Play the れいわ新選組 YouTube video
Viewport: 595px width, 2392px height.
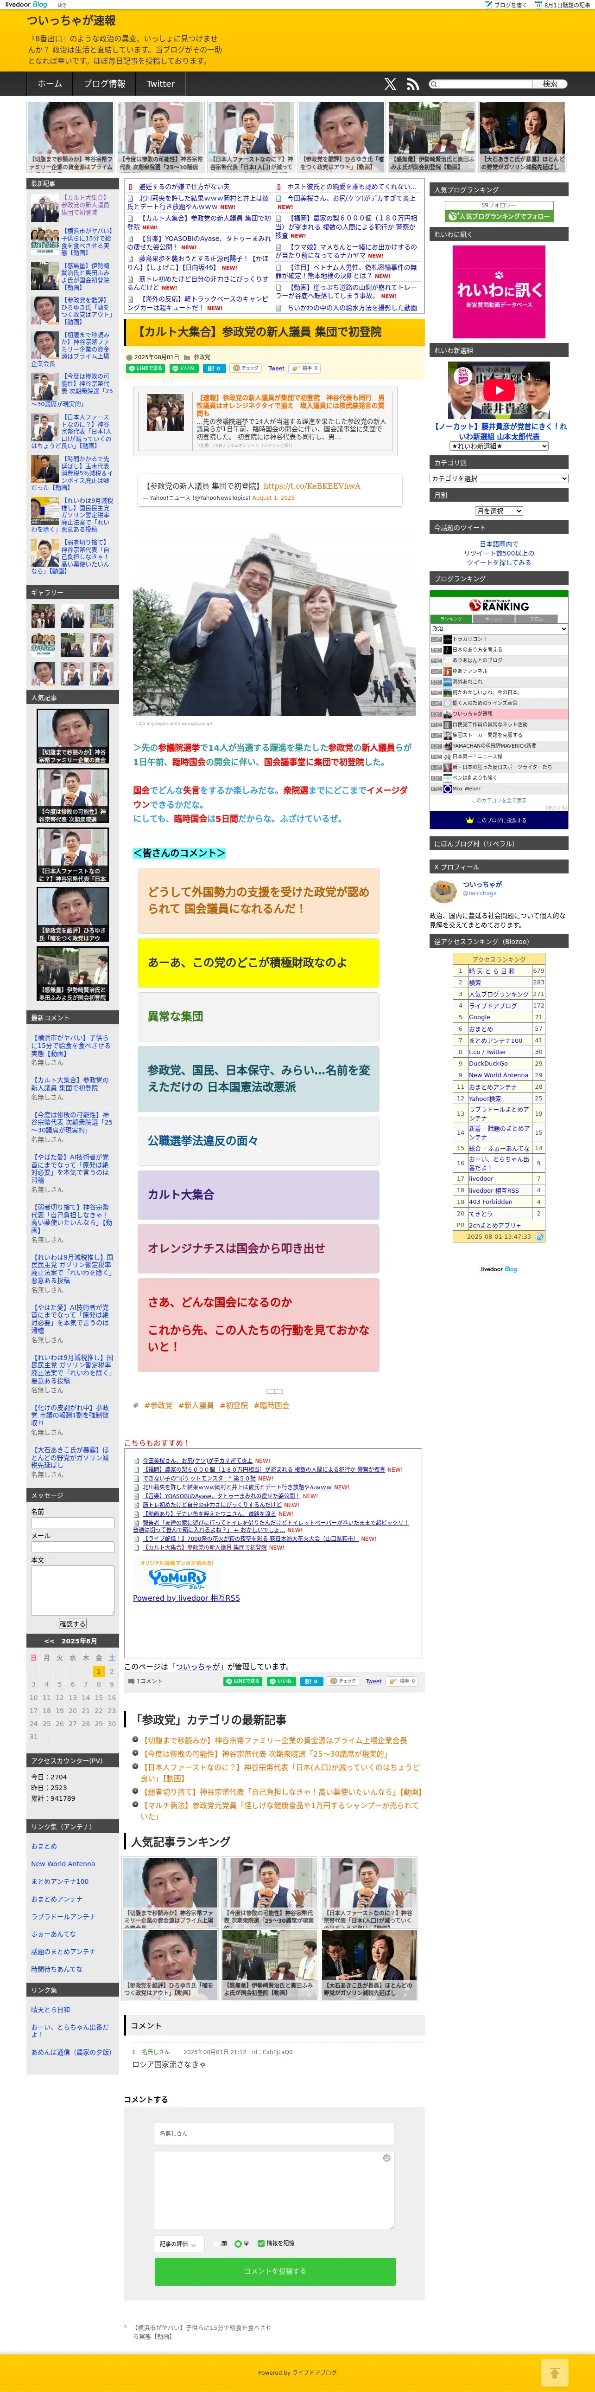[499, 391]
